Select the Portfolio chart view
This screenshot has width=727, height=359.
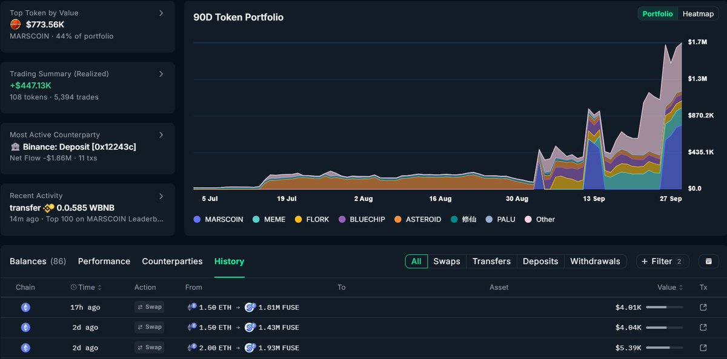pos(657,14)
